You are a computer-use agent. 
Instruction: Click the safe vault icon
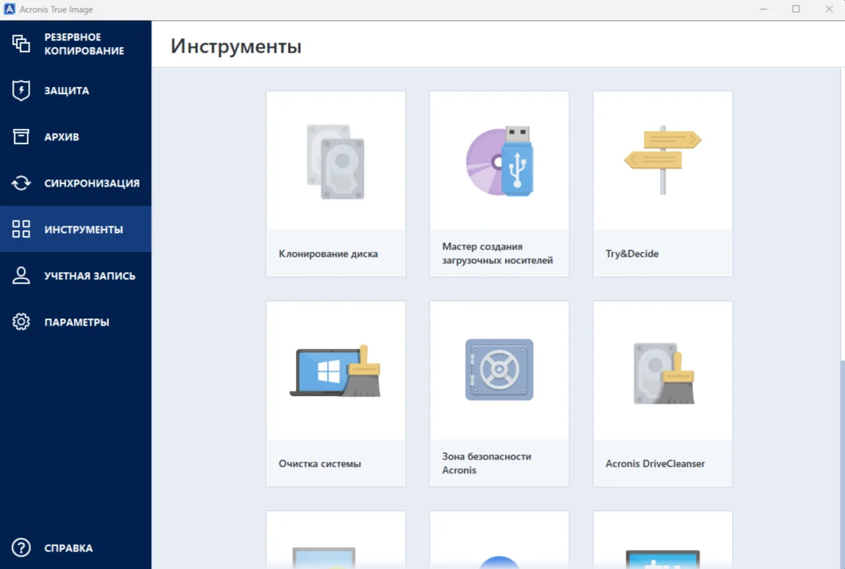point(499,369)
